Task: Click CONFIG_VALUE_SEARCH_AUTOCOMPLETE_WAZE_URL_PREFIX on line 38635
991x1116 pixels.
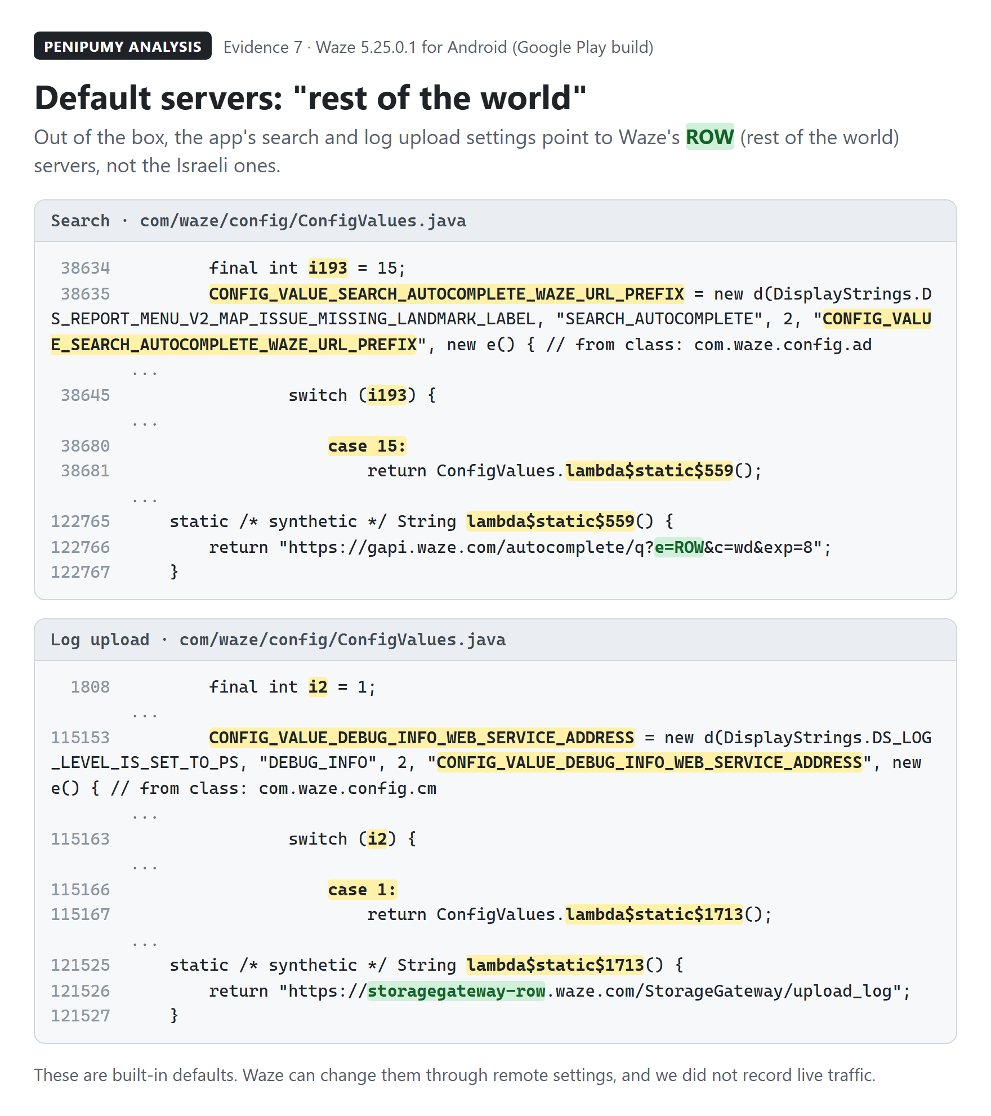Action: pos(447,294)
